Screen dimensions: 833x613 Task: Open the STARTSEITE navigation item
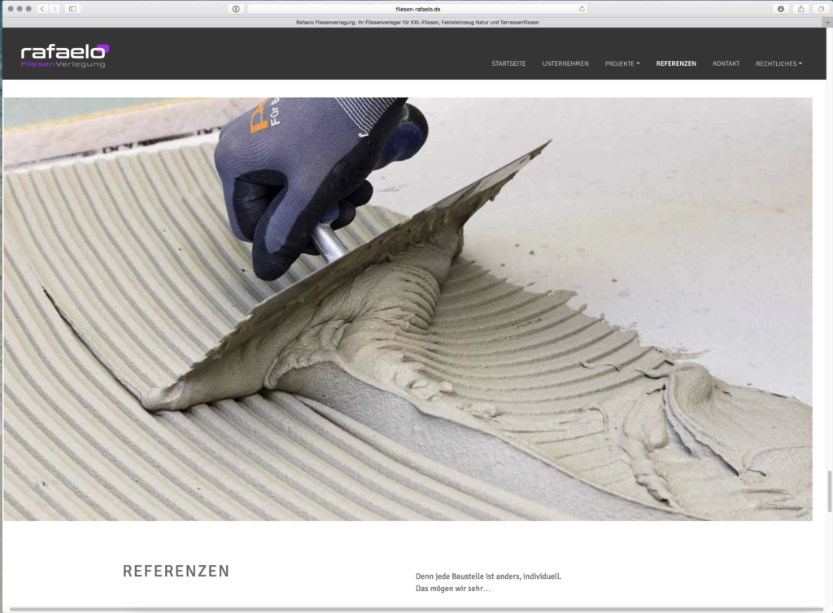click(508, 63)
